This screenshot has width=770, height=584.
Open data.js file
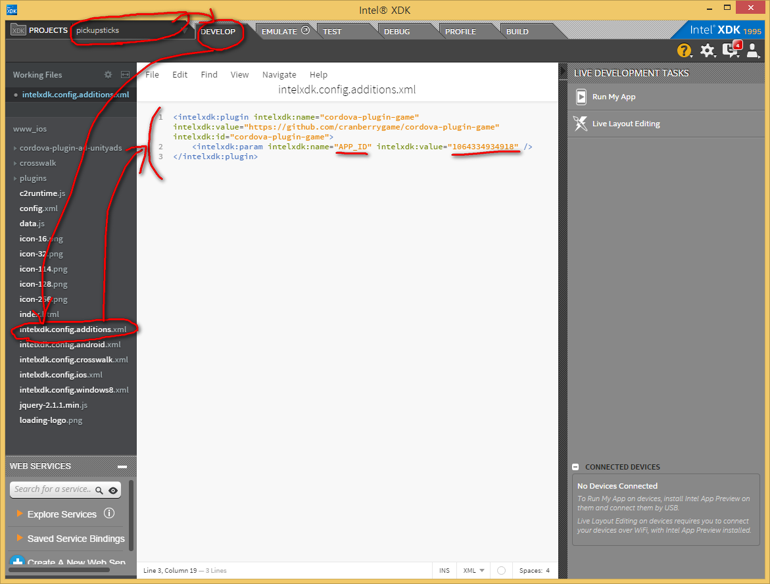32,224
